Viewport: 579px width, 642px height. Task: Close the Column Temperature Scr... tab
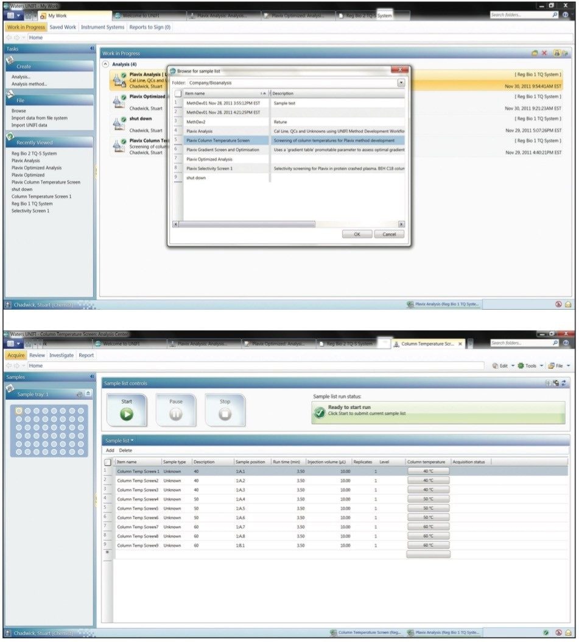tap(460, 344)
